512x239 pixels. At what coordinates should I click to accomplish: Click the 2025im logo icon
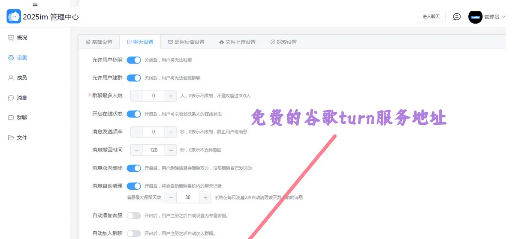[x=14, y=17]
